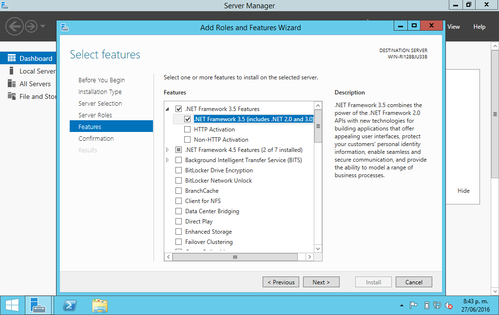This screenshot has height=315, width=499.
Task: Click the taskbar clock and date
Action: [x=476, y=305]
